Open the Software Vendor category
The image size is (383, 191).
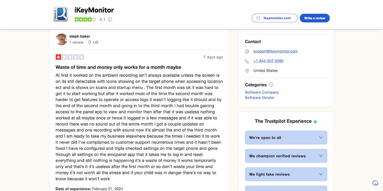click(259, 98)
